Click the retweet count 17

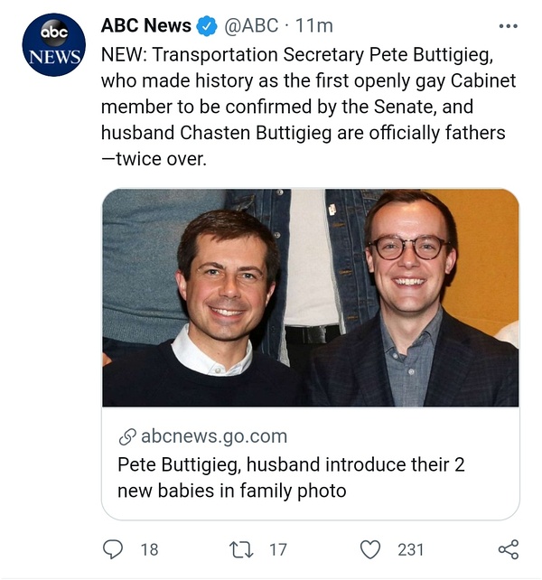(278, 548)
